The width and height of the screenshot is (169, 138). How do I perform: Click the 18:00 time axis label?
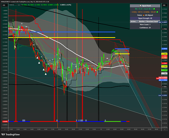coord(60,129)
